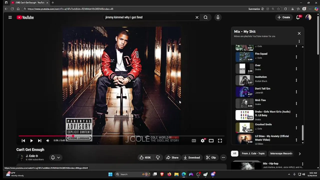Share this video
Viewport: 320px width, 180px height.
coord(172,157)
